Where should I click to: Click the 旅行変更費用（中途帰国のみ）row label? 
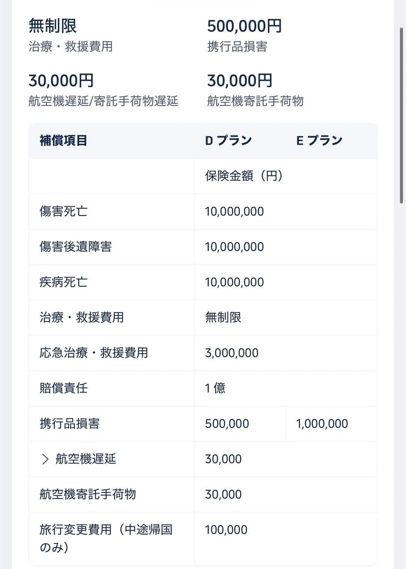(x=106, y=538)
